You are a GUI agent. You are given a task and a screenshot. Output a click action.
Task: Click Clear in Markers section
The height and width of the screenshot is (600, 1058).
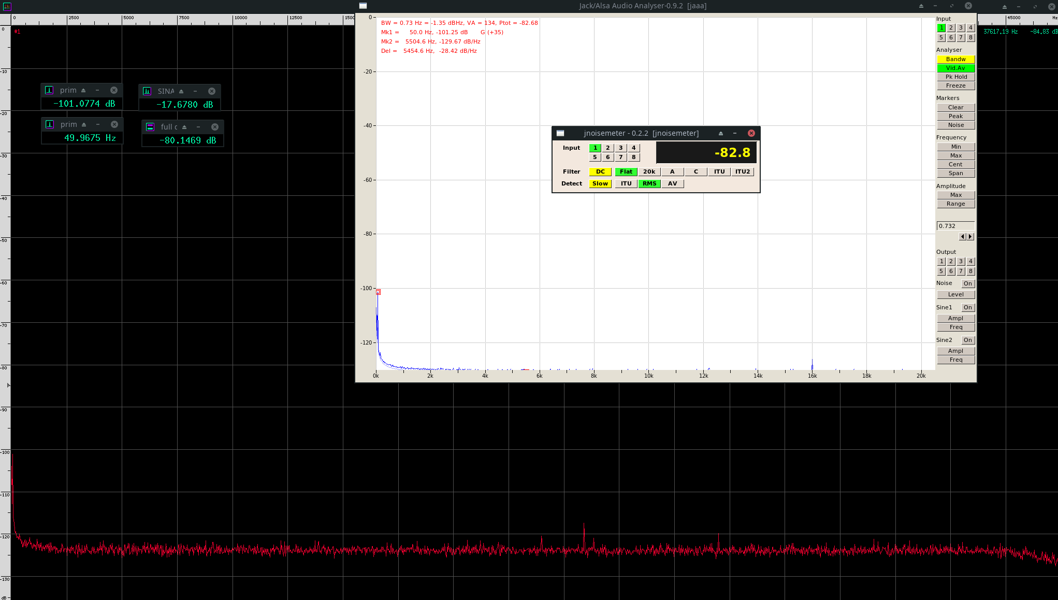click(956, 107)
